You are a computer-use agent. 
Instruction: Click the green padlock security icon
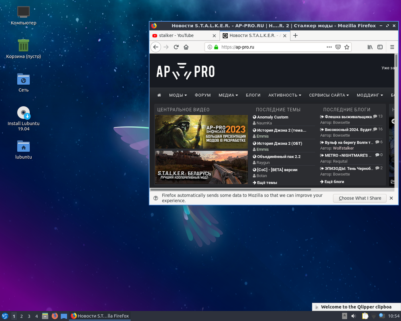click(216, 47)
